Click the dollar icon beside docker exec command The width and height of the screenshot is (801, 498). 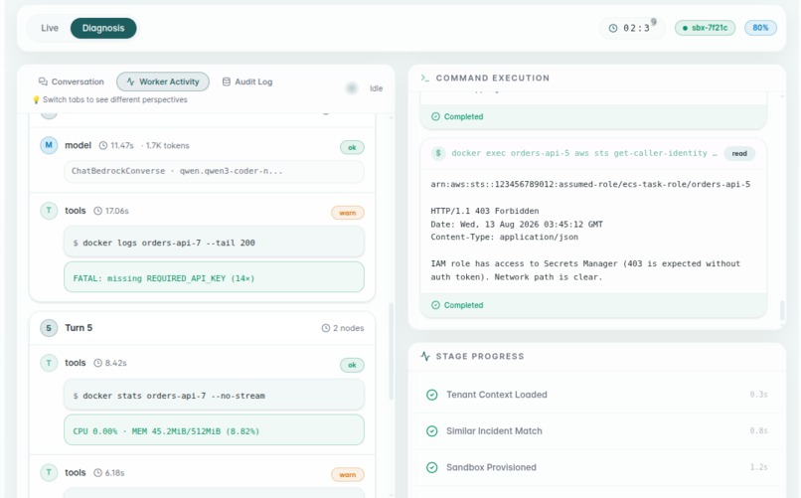click(438, 153)
